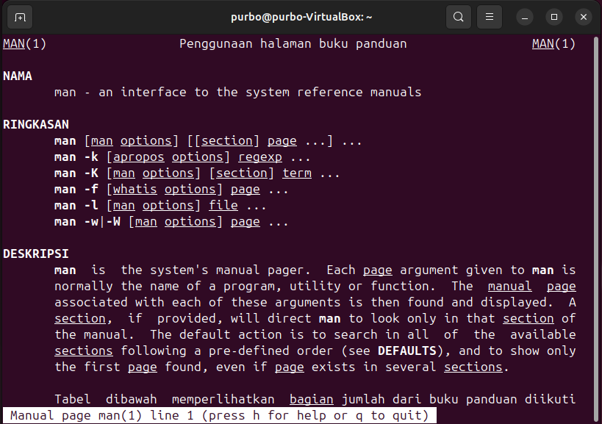This screenshot has width=602, height=424.
Task: Click 'section' in the man -K line
Action: 242,173
